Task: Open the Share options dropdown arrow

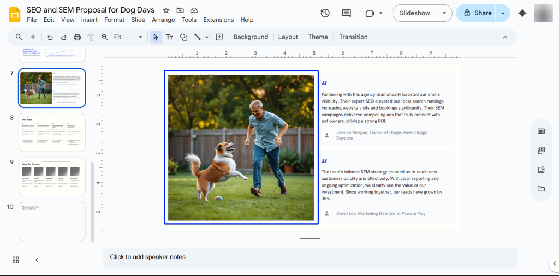Action: [x=503, y=13]
